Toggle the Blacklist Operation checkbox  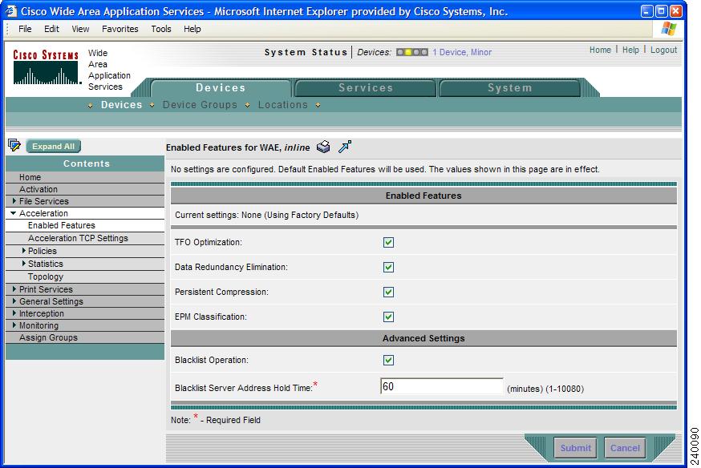point(388,360)
